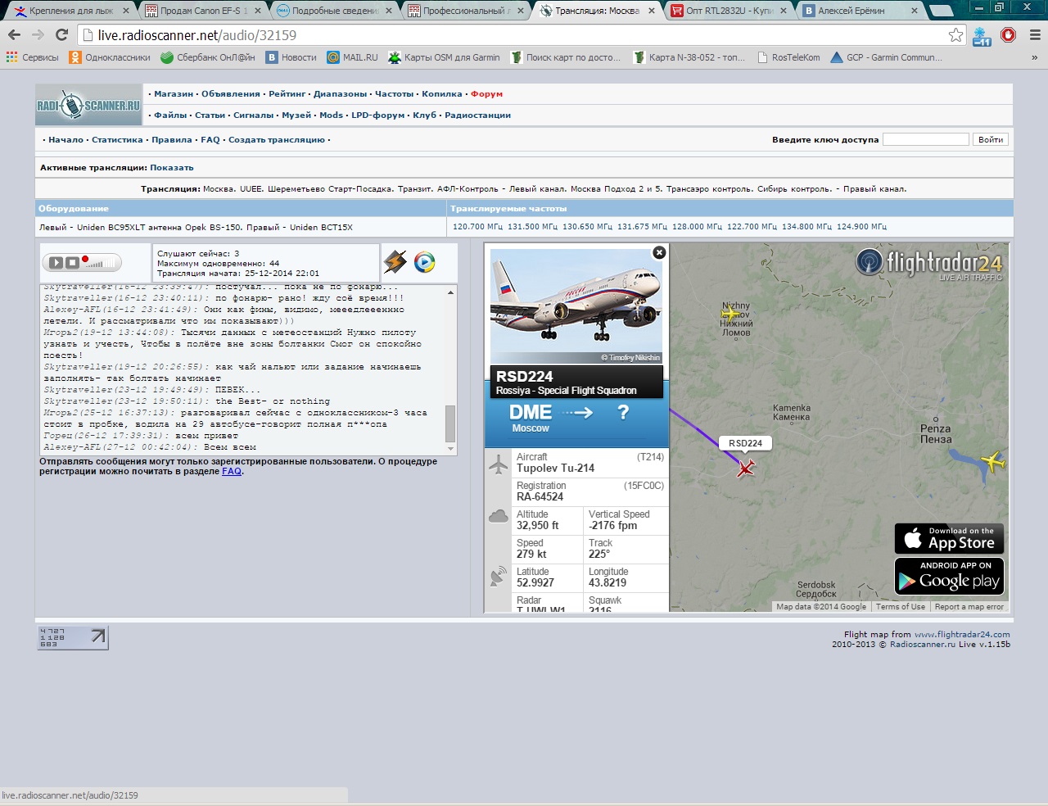Open the Статистика link

pyautogui.click(x=117, y=140)
